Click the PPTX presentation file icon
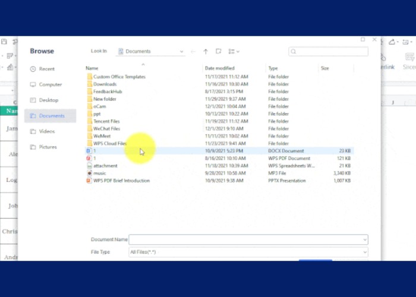The width and height of the screenshot is (416, 297). click(89, 181)
